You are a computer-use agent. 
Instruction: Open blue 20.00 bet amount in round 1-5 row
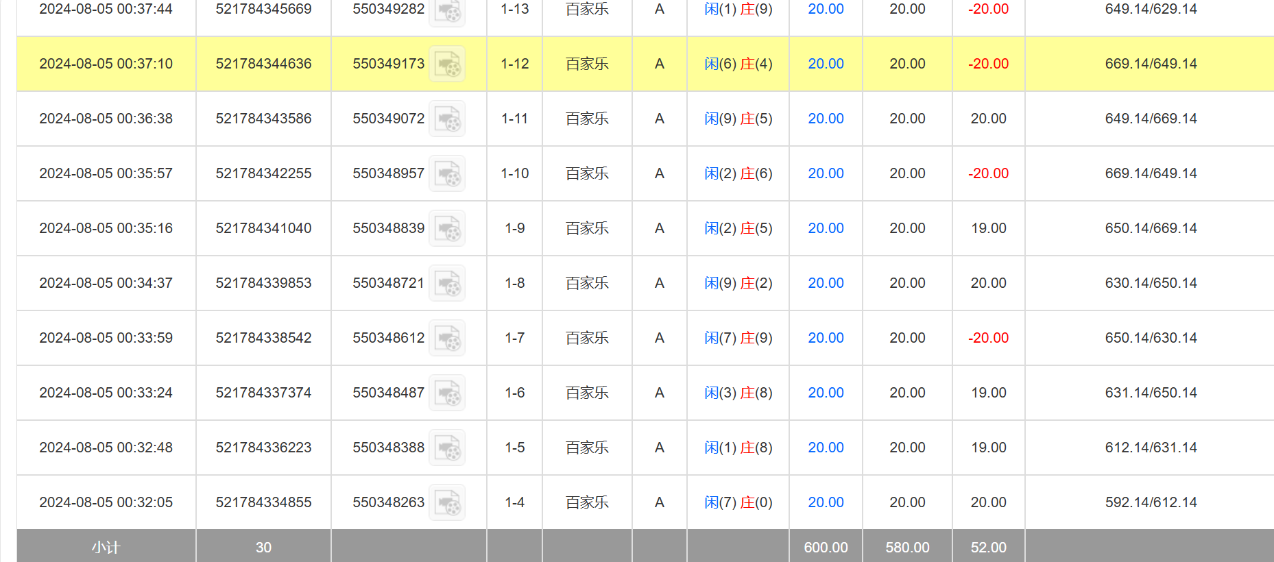point(826,448)
